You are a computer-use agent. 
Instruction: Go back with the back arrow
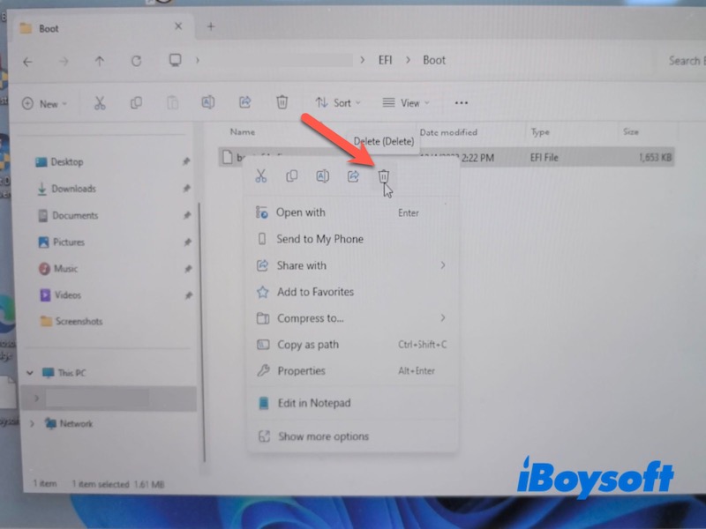point(28,62)
